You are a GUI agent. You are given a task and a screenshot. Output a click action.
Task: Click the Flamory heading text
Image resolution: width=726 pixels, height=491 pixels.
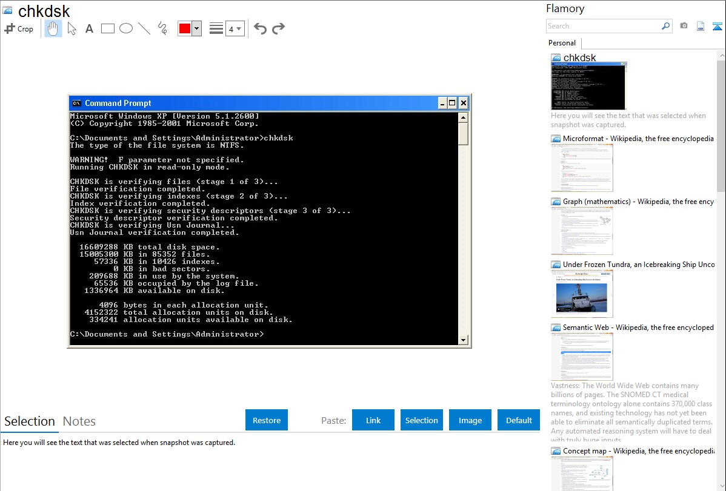tap(565, 9)
